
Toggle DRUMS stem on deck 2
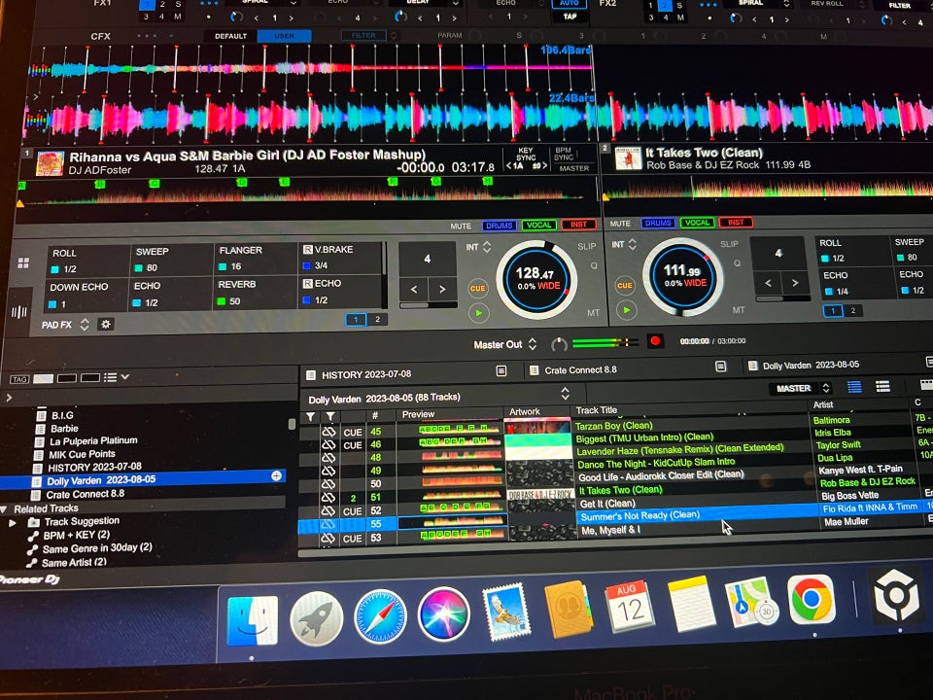click(x=658, y=224)
